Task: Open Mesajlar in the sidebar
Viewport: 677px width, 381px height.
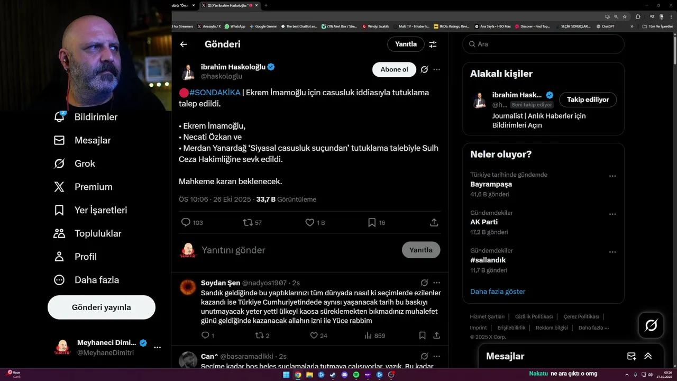Action: click(83, 140)
